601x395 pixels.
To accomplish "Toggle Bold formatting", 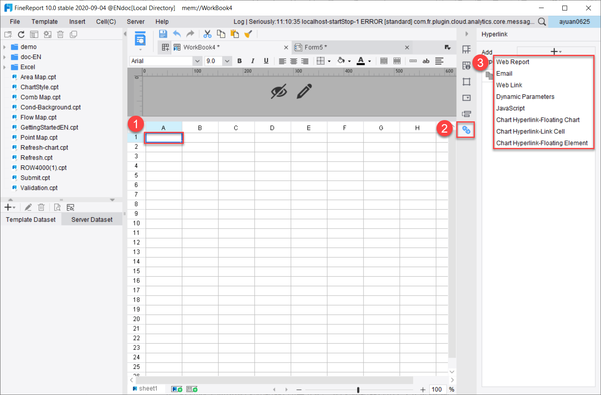I will [239, 61].
